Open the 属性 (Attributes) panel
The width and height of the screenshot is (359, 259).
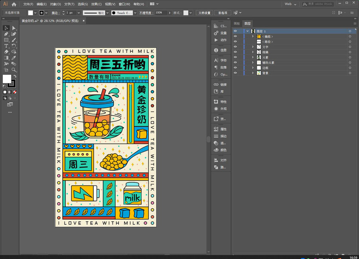(220, 129)
